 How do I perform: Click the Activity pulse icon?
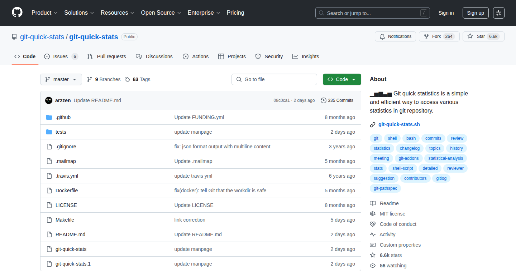[x=373, y=234]
